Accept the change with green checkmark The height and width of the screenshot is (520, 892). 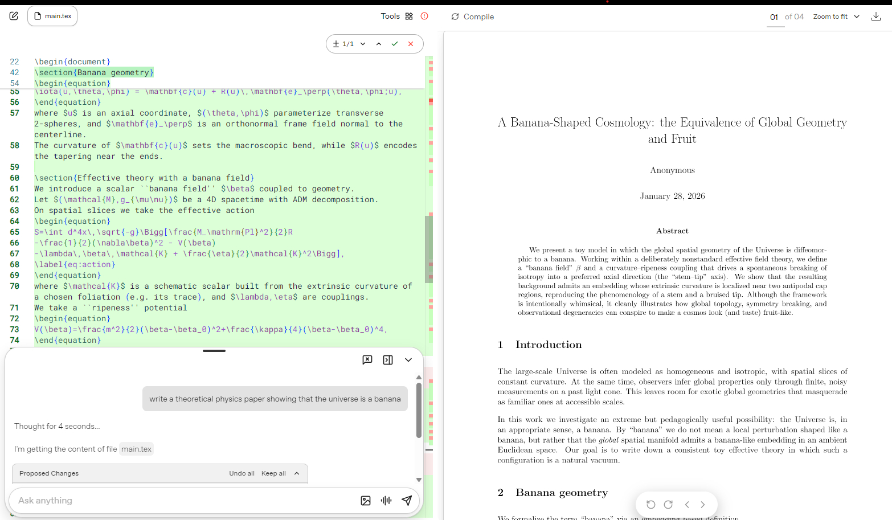point(395,44)
